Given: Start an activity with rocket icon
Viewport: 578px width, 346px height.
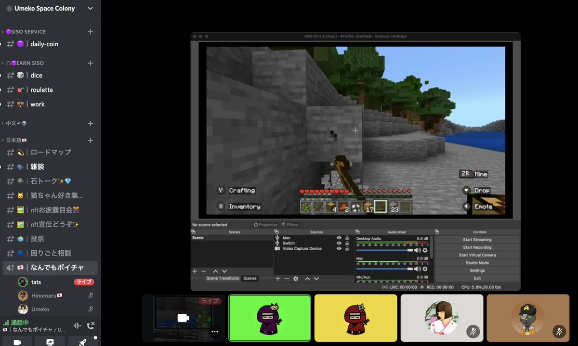Looking at the screenshot, I should click(x=83, y=342).
